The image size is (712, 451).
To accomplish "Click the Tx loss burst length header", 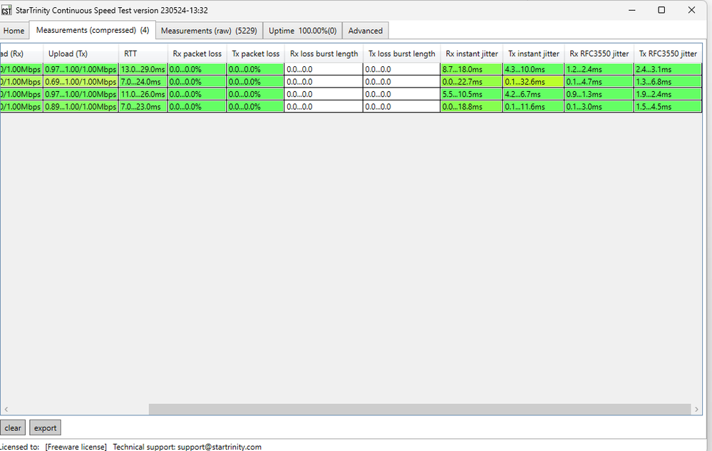I will coord(402,53).
